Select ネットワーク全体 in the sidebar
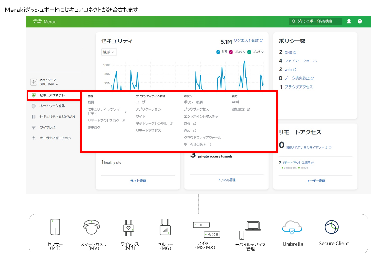The width and height of the screenshot is (371, 257). (x=52, y=106)
